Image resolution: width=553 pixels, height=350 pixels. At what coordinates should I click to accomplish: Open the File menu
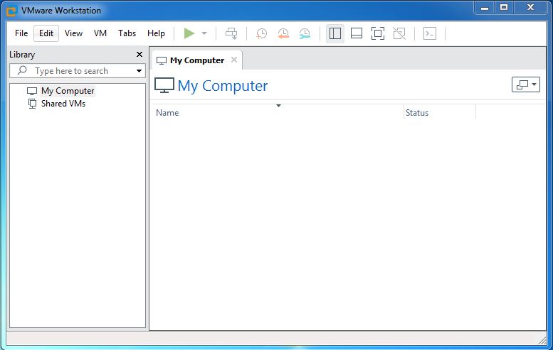[x=21, y=33]
